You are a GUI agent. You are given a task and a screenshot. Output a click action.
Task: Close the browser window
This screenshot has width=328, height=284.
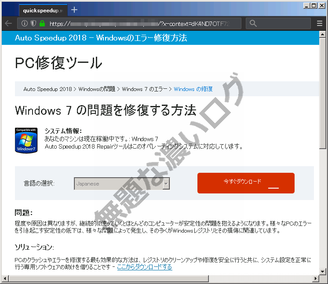click(321, 6)
